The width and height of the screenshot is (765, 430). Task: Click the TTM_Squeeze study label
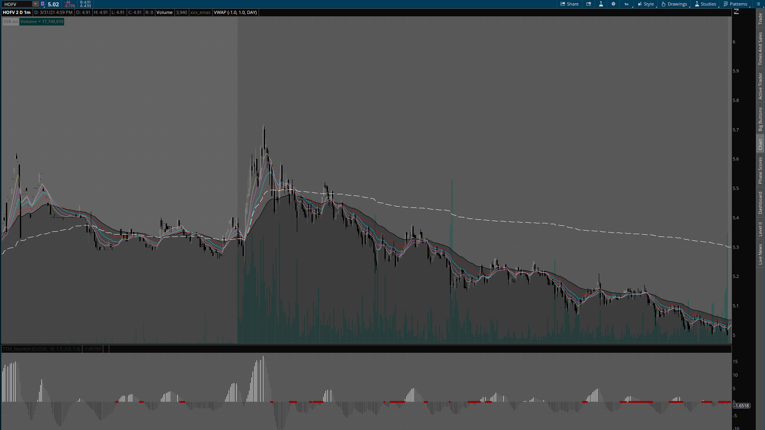tap(41, 349)
